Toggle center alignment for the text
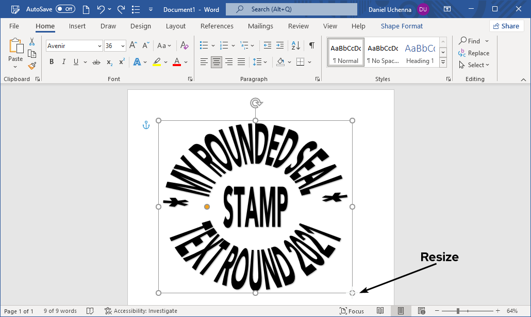Image resolution: width=531 pixels, height=317 pixels. coord(216,61)
